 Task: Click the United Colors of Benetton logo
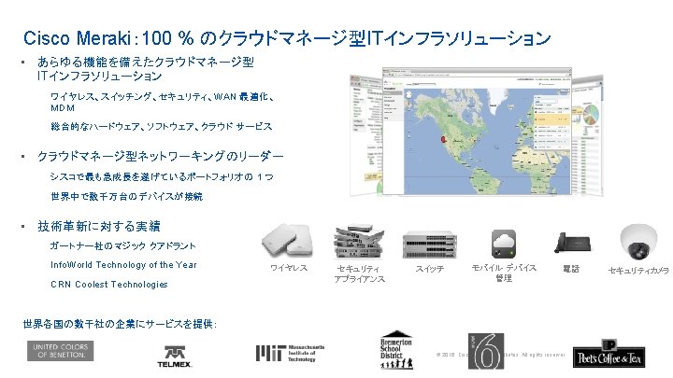[61, 351]
